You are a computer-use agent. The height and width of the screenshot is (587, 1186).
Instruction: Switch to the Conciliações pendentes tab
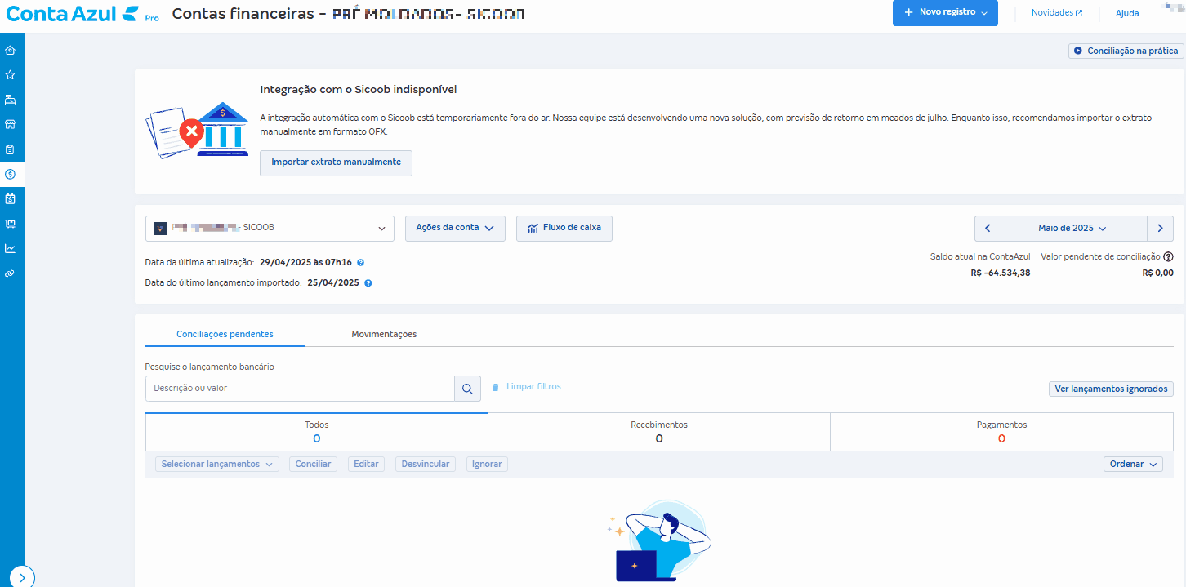tap(225, 334)
